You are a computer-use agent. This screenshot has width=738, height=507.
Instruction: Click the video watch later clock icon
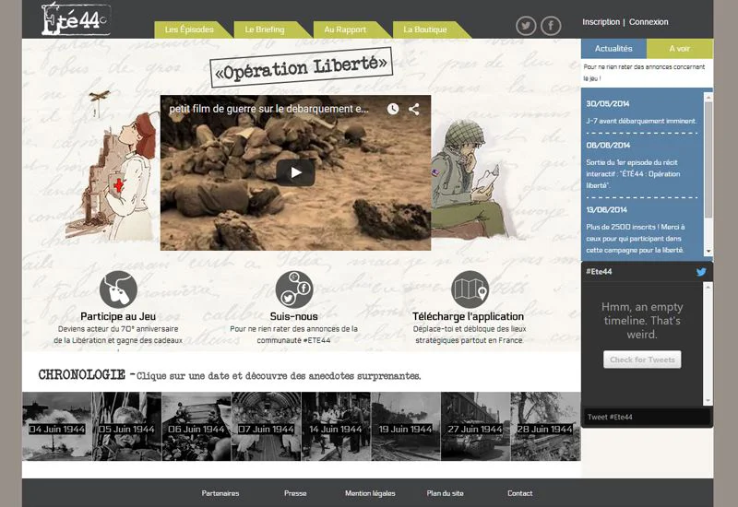click(x=393, y=109)
